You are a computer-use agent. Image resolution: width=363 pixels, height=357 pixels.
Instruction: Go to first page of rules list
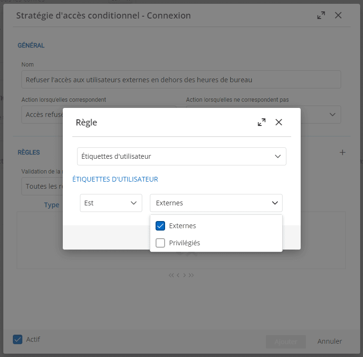[171, 275]
